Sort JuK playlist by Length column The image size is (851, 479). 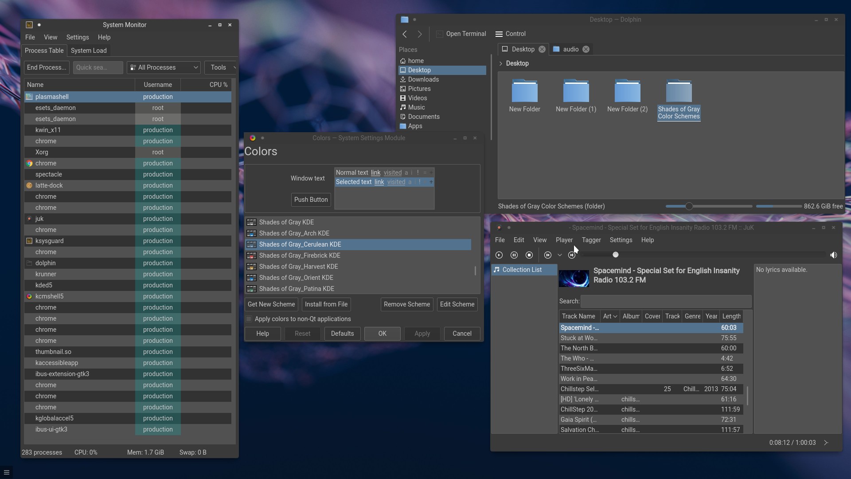tap(731, 316)
